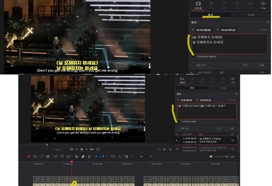Select caption row 9 in subtitle list
The width and height of the screenshot is (272, 186).
pyautogui.click(x=206, y=140)
